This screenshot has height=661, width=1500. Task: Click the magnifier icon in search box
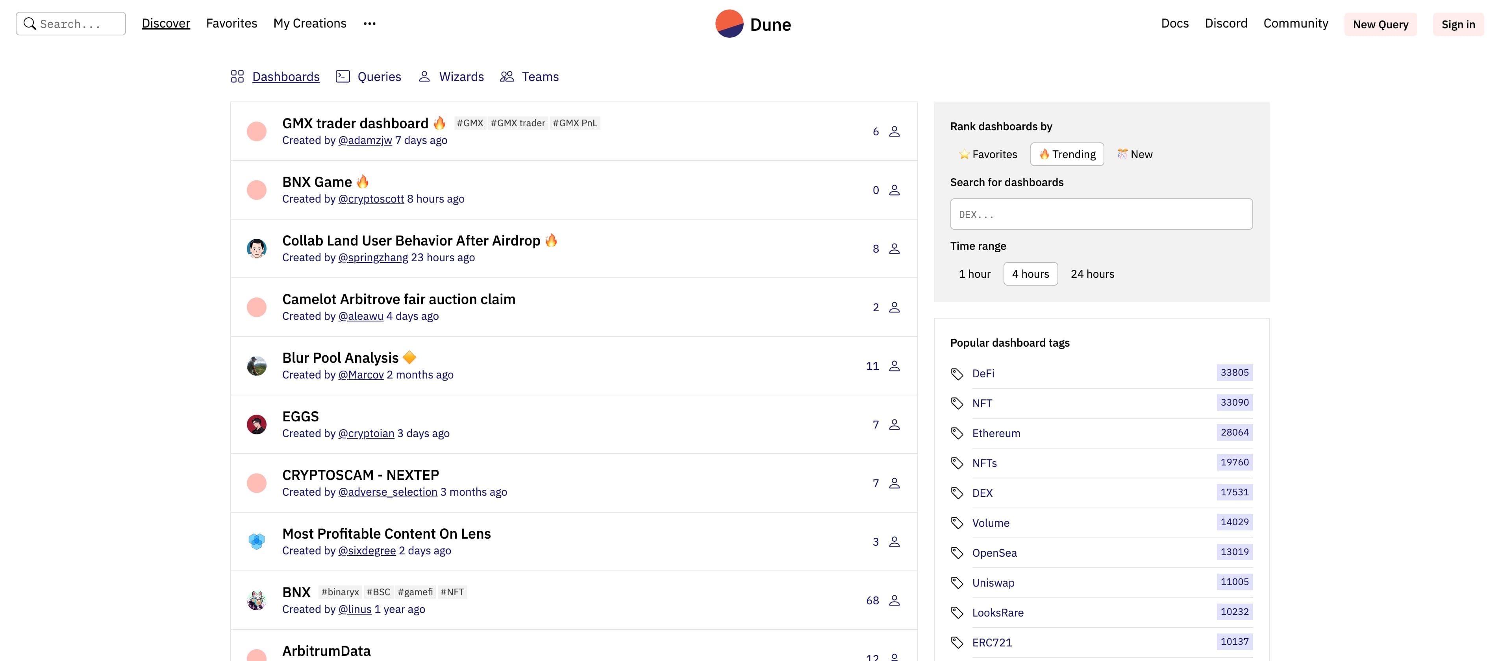29,23
